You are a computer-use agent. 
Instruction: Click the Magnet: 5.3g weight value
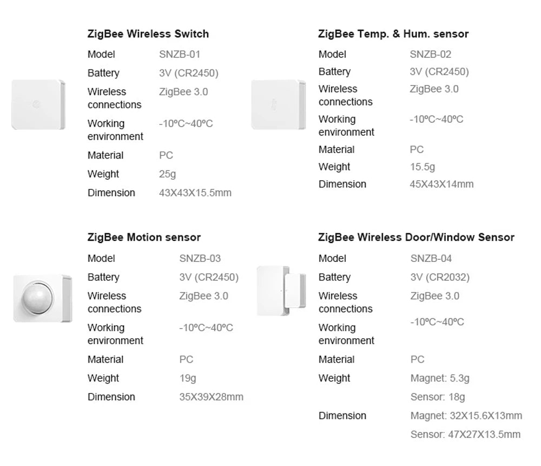[440, 378]
